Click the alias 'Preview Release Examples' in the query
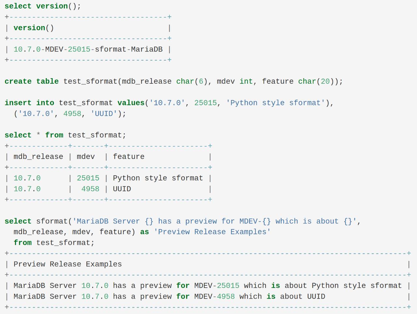The height and width of the screenshot is (314, 417). click(x=212, y=232)
